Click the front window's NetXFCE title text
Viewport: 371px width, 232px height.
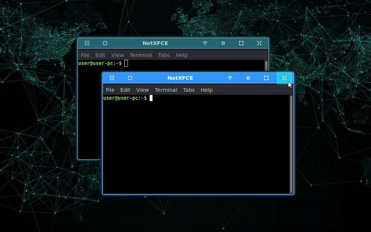180,78
